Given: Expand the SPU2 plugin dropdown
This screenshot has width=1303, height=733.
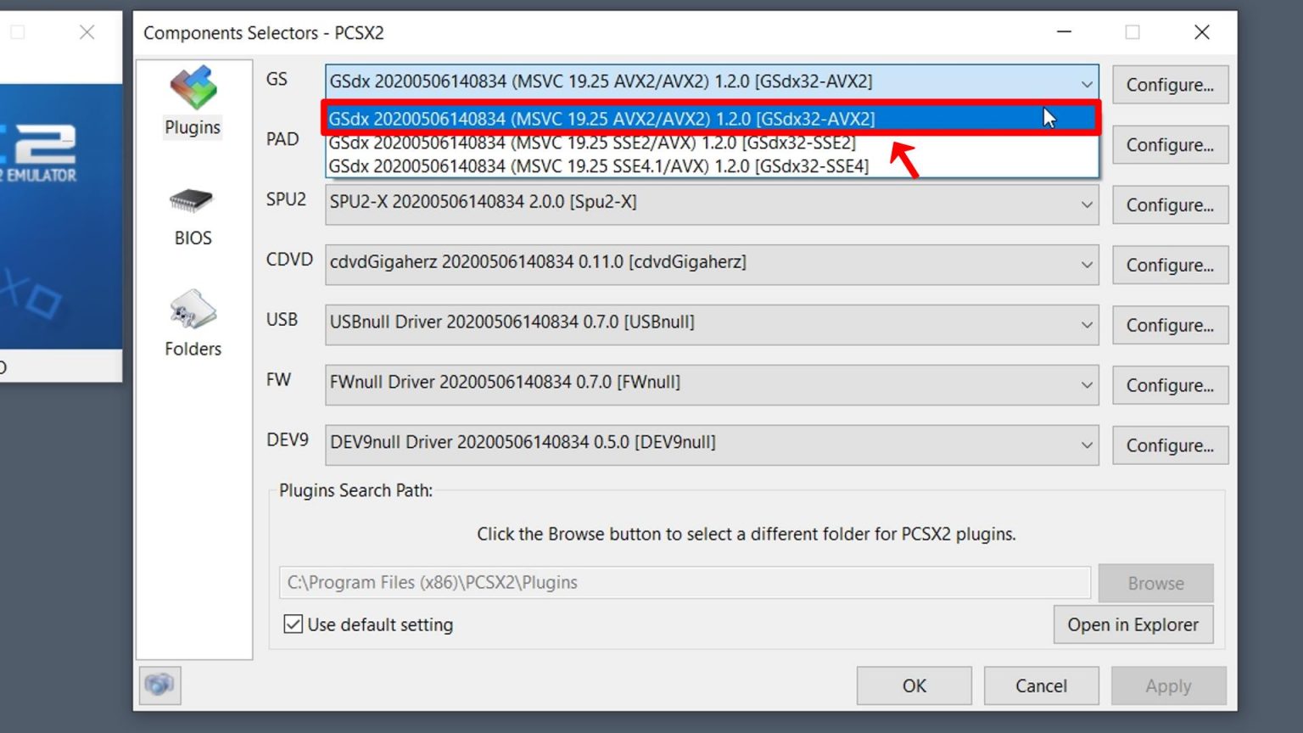Looking at the screenshot, I should (712, 204).
